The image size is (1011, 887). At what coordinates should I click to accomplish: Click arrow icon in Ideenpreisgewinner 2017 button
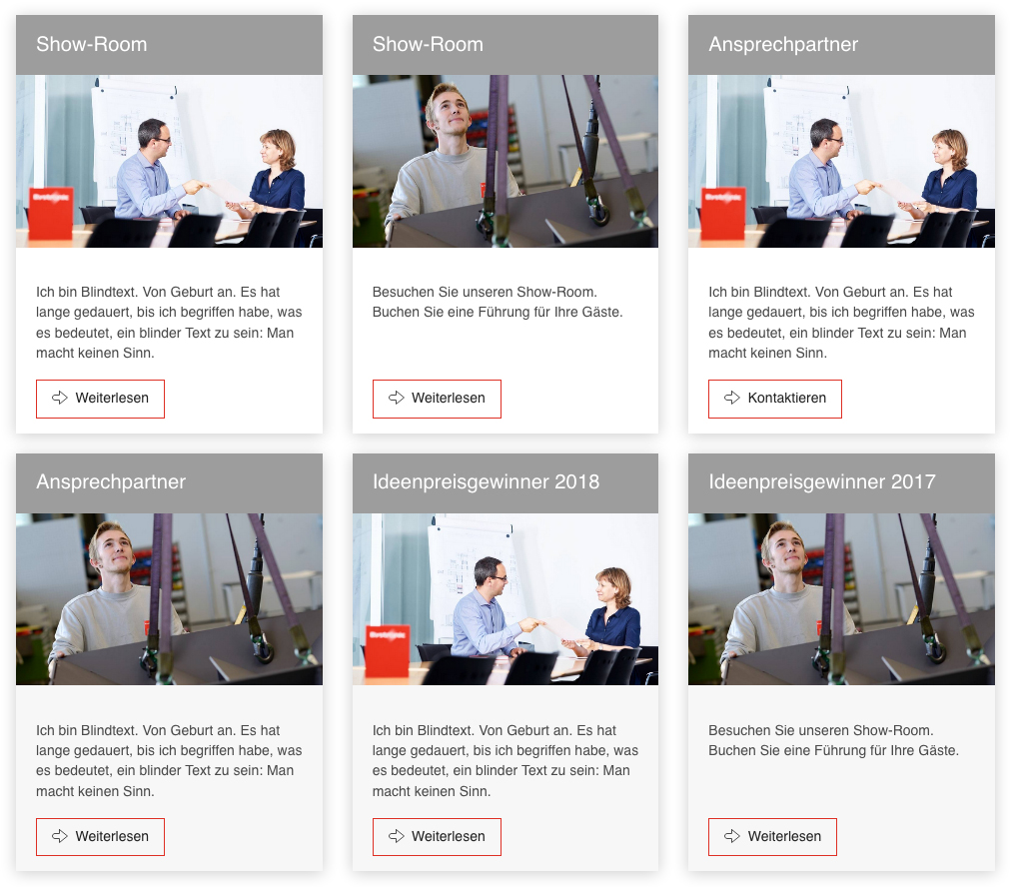coord(732,836)
